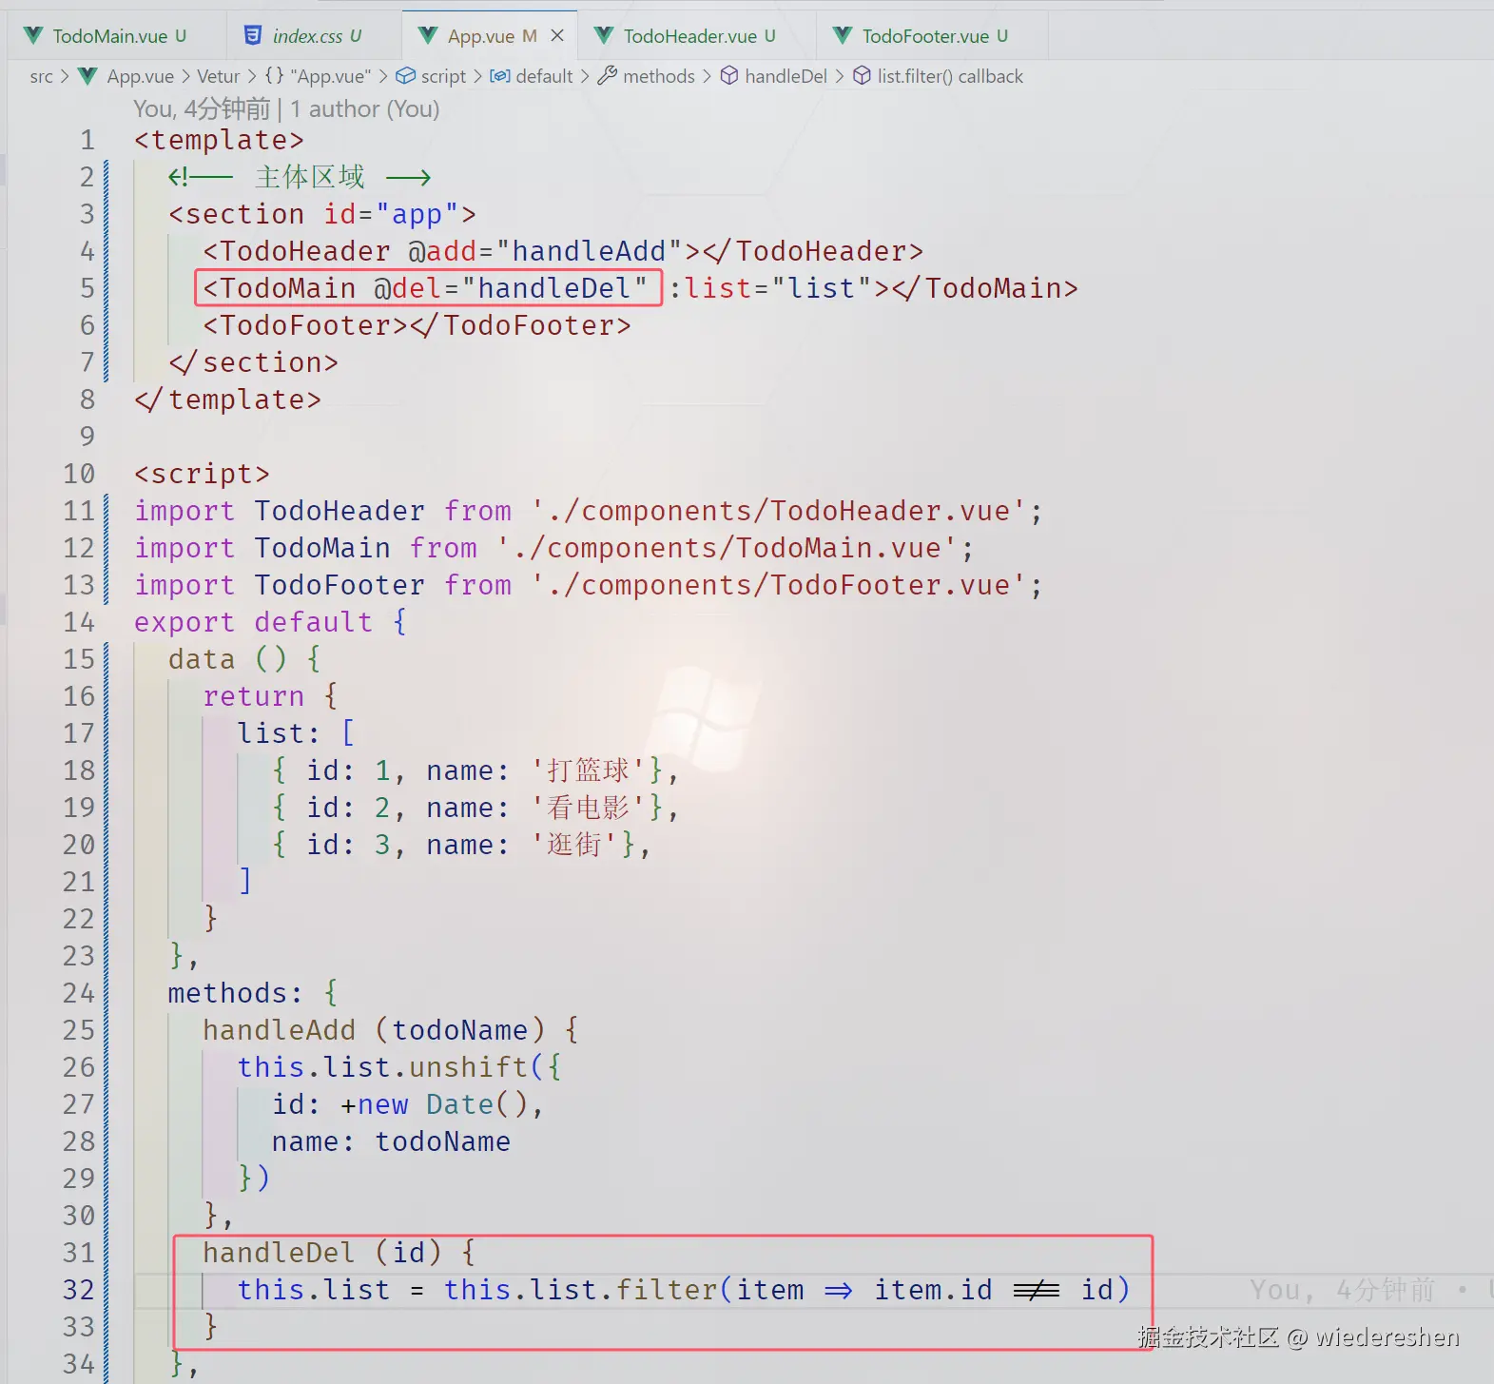Screen dimensions: 1494x1384
Task: Click the curly braces icon in breadcrumb
Action: (x=274, y=76)
